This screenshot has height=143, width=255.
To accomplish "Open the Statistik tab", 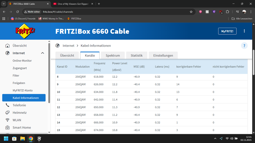I will point(137,55).
